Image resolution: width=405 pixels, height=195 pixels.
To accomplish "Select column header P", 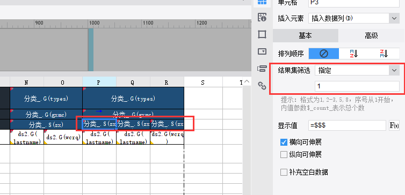I will 99,82.
